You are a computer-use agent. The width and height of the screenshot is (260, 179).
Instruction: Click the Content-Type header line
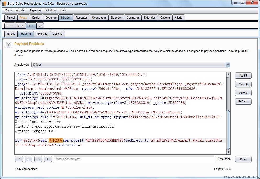pos(64,126)
